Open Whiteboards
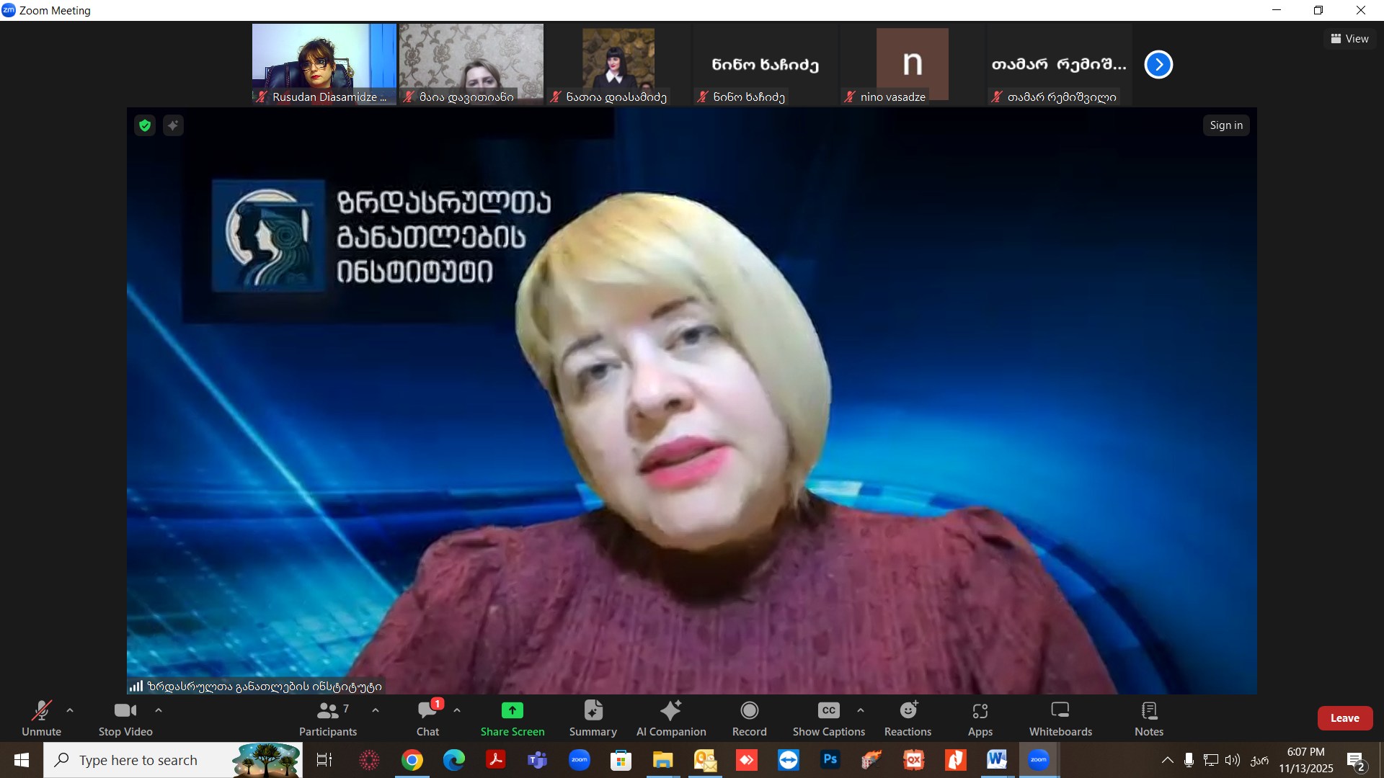 (x=1060, y=718)
